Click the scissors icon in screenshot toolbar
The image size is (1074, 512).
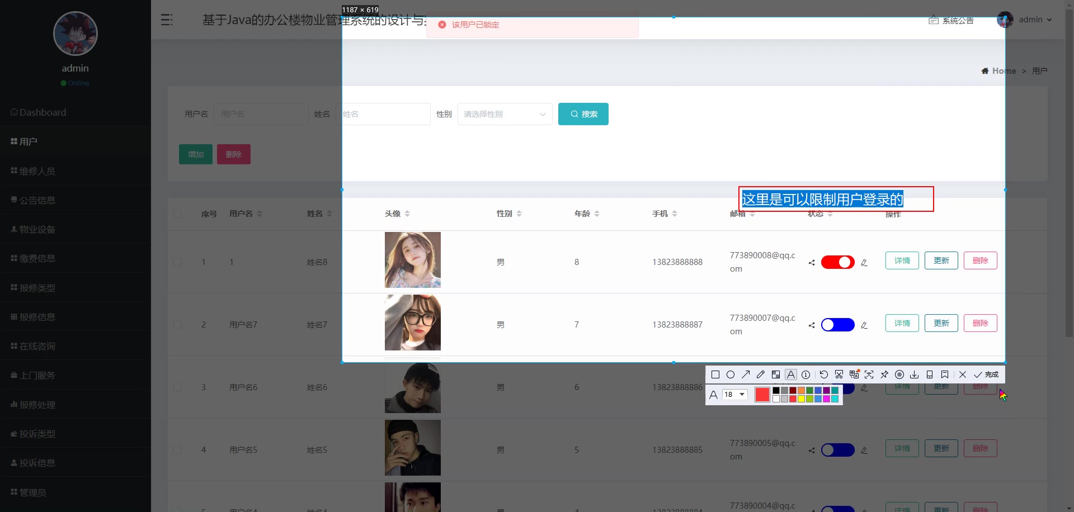839,374
